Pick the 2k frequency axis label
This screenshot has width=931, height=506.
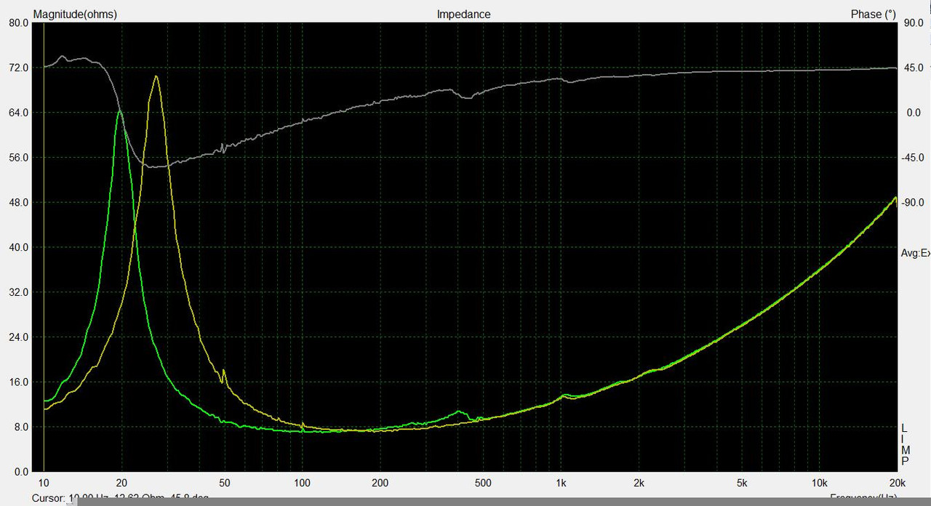point(639,483)
